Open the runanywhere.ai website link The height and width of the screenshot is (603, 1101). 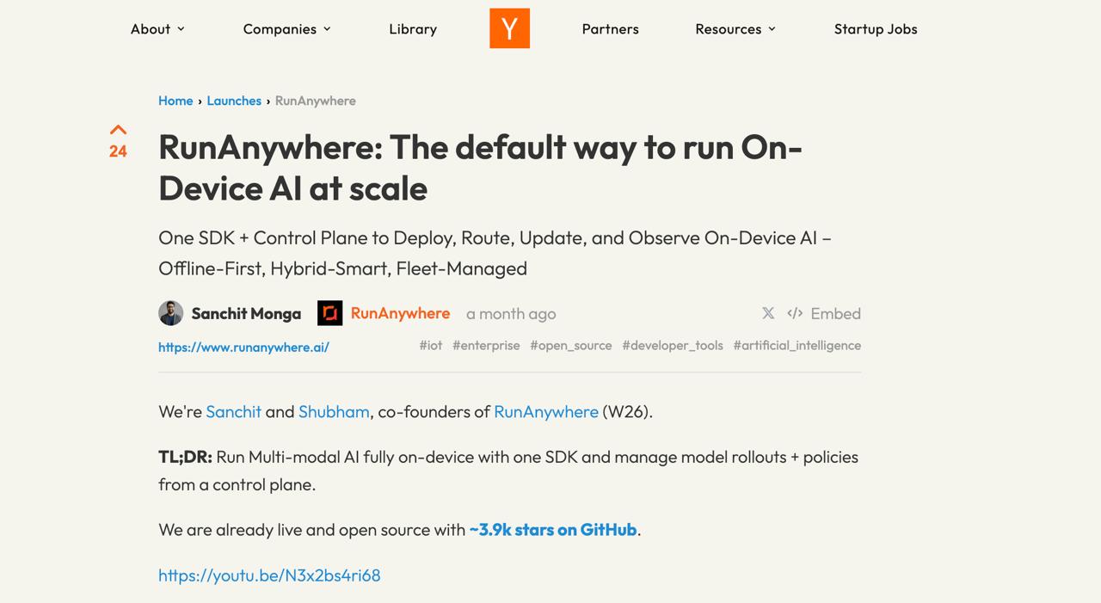pyautogui.click(x=243, y=347)
